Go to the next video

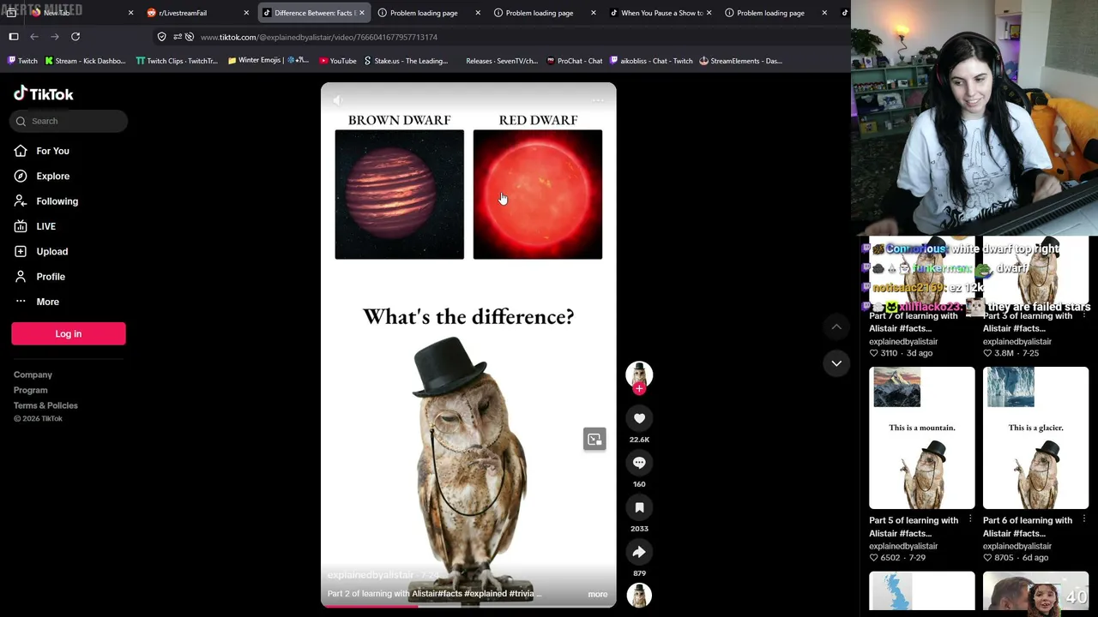836,363
